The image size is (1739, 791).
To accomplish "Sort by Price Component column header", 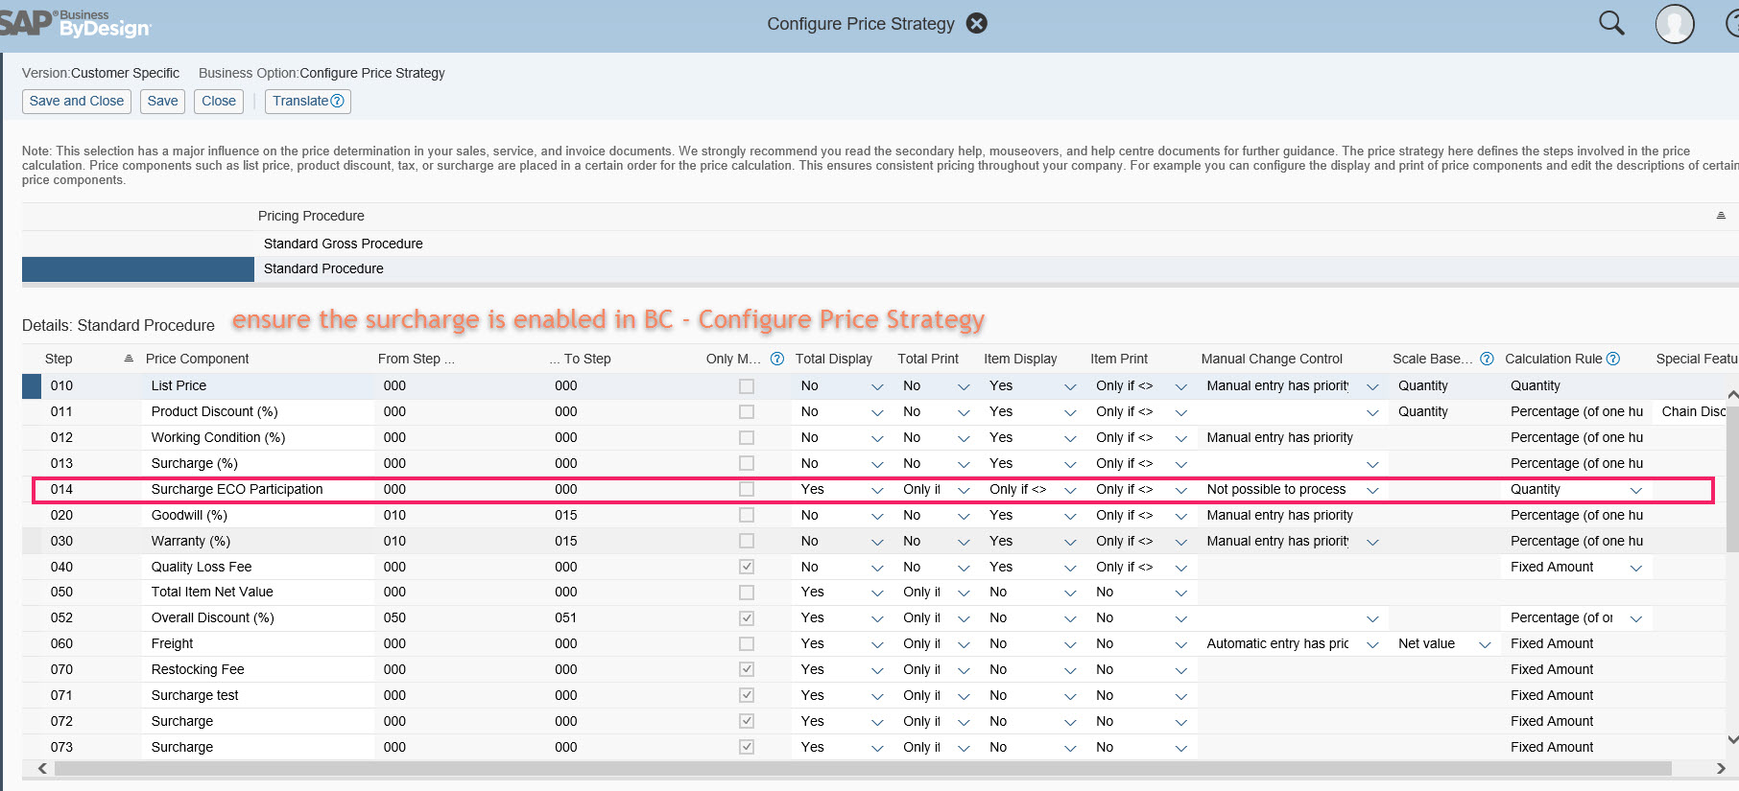I will coord(198,359).
